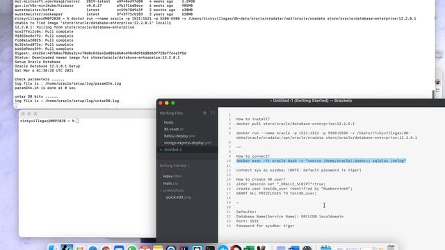
Task: Click the 'Digest: sha256' line in terminal
Action: (100, 53)
